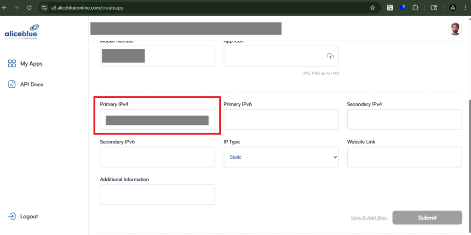Open the Chrome three-dot menu
471x235 pixels.
pyautogui.click(x=465, y=8)
